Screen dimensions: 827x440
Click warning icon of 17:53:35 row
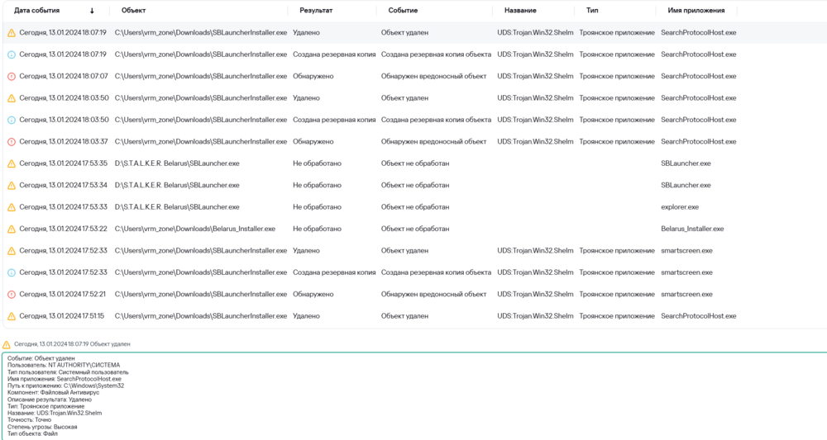pos(12,163)
